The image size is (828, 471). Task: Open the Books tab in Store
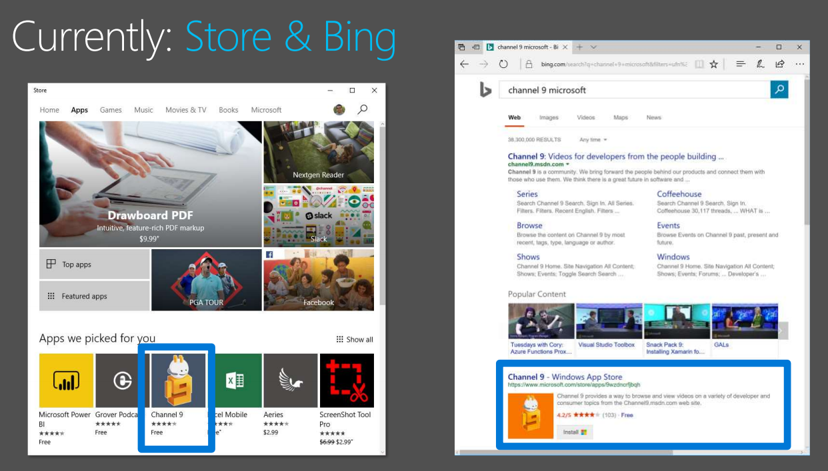point(229,110)
